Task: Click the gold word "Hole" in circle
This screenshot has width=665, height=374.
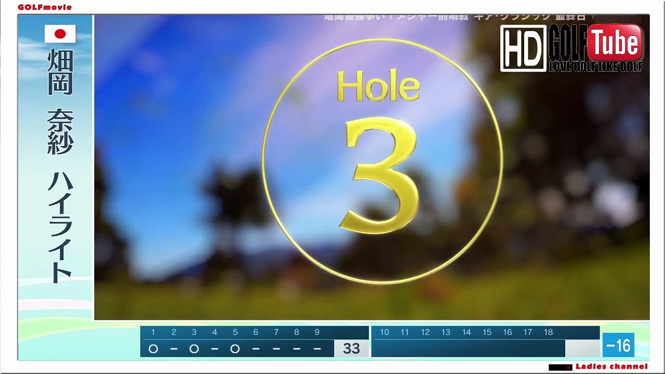Action: [378, 87]
